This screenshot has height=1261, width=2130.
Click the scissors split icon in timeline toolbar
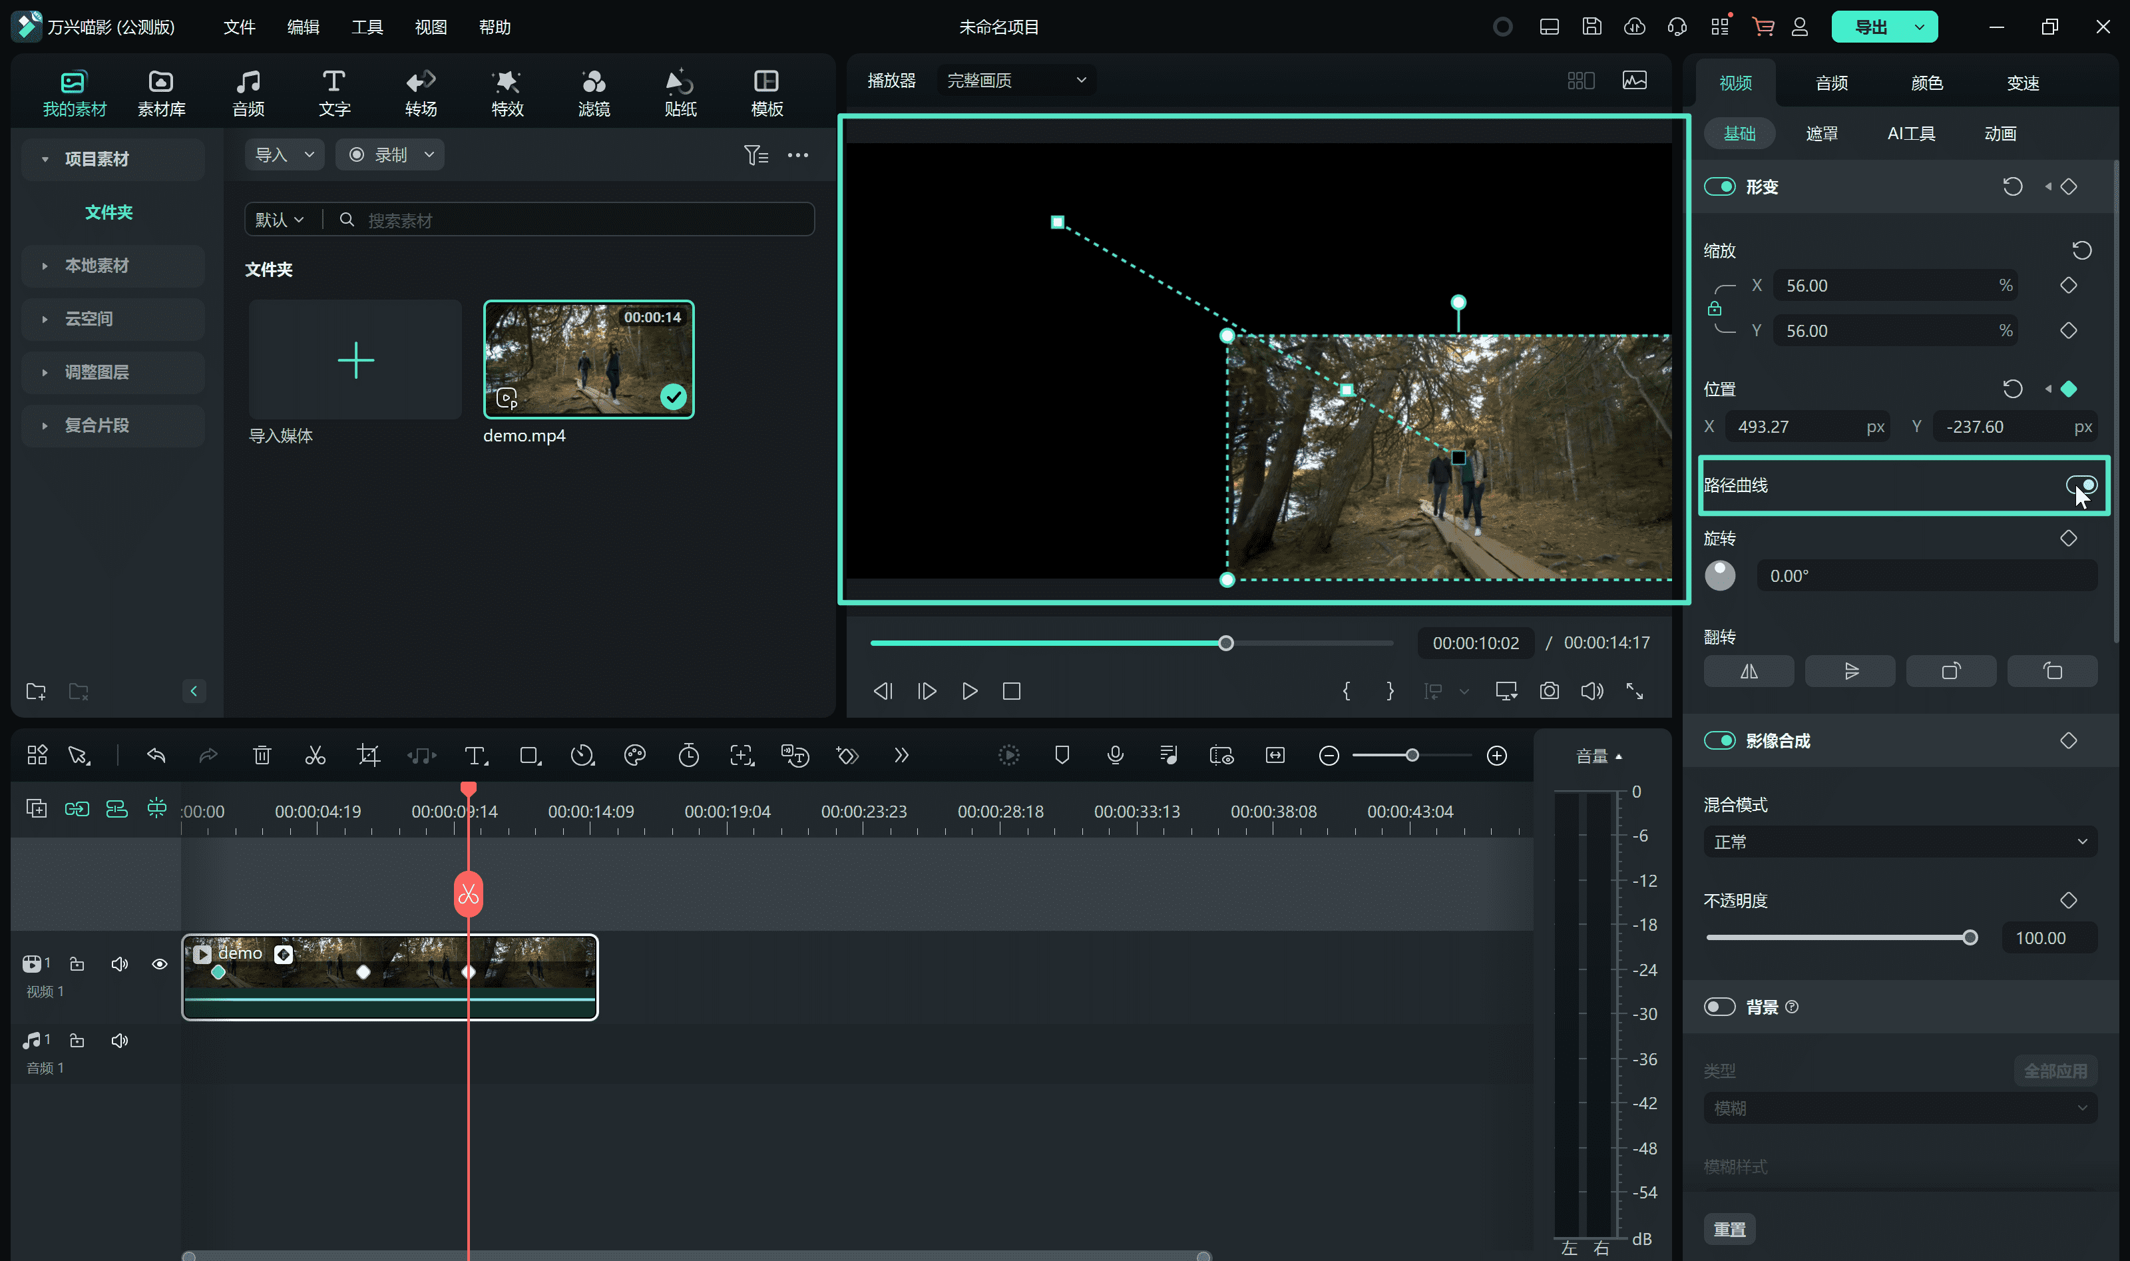tap(315, 754)
